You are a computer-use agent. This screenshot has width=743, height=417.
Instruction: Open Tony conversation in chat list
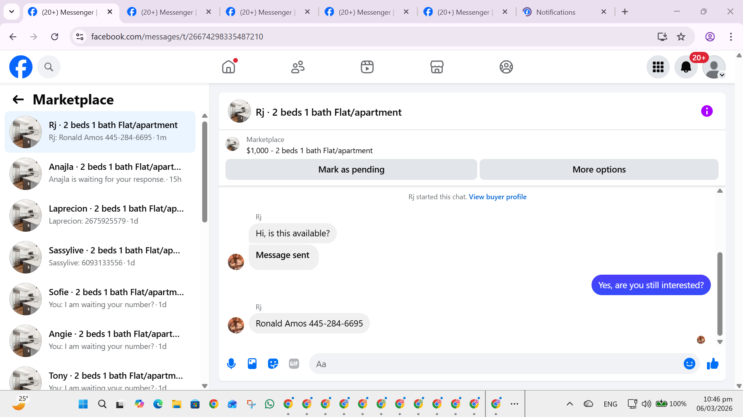click(x=100, y=377)
